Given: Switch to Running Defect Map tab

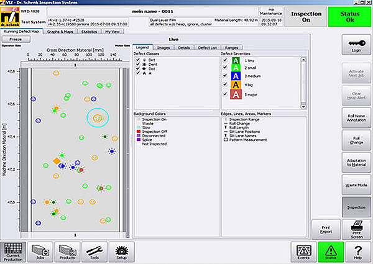Looking at the screenshot, I should point(21,32).
